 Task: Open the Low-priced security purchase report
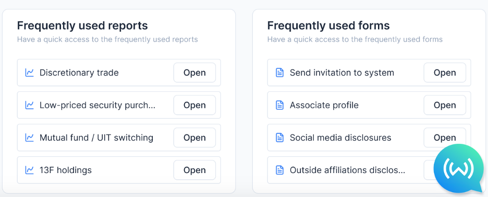click(x=194, y=105)
